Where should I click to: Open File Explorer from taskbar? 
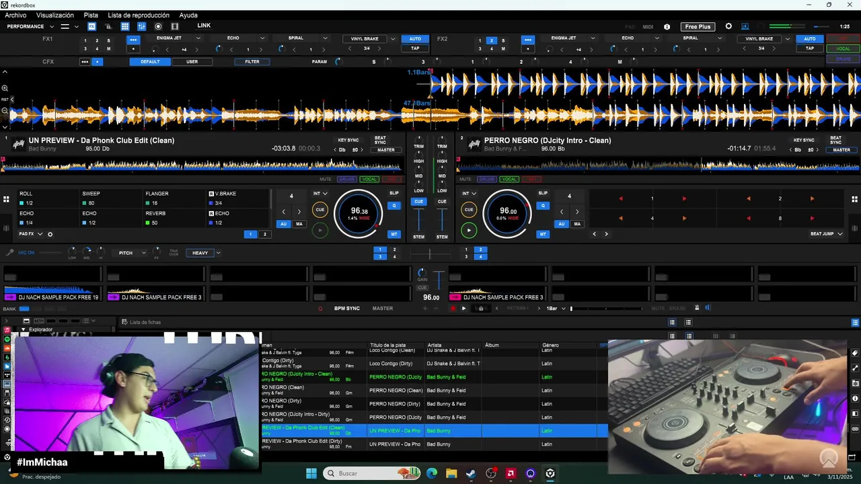click(x=451, y=473)
